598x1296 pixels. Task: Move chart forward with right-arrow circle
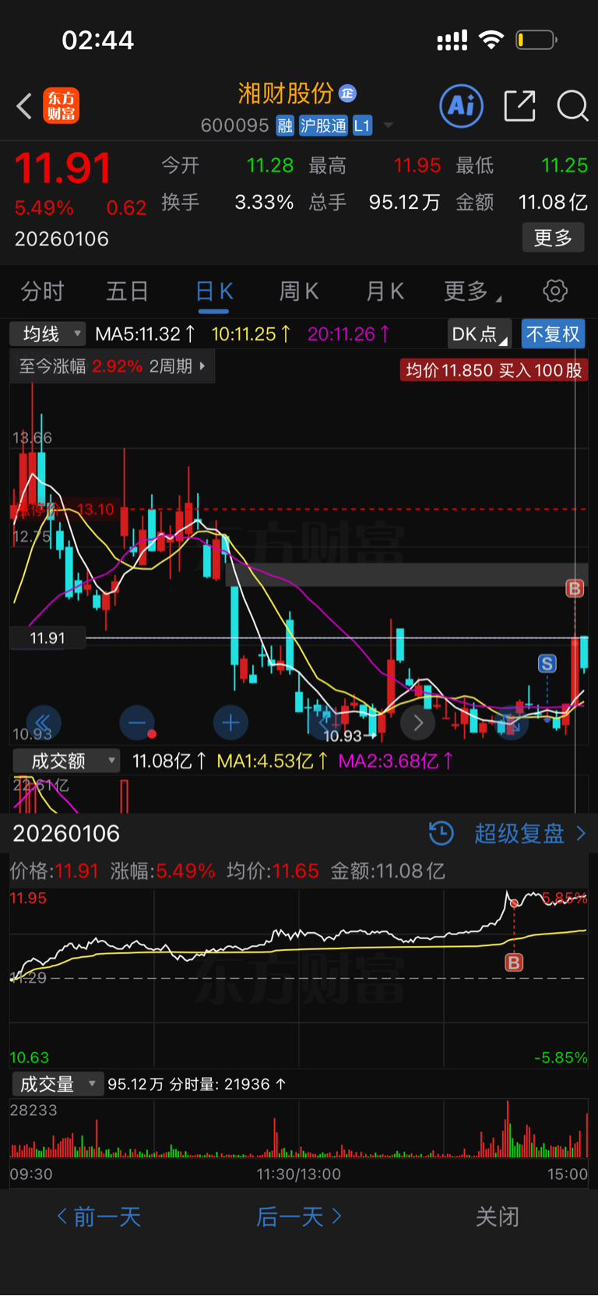418,723
